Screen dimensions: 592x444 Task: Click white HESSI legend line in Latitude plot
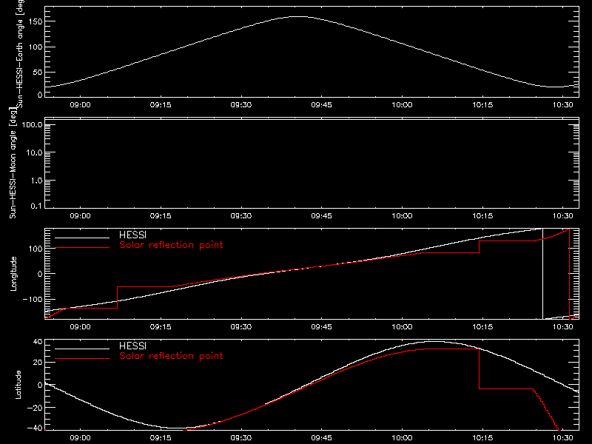coord(82,349)
